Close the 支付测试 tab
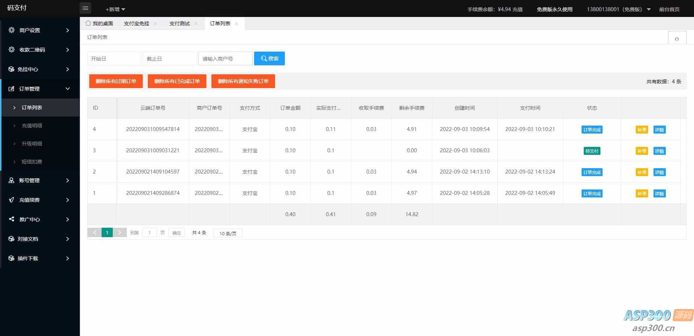 (x=196, y=24)
